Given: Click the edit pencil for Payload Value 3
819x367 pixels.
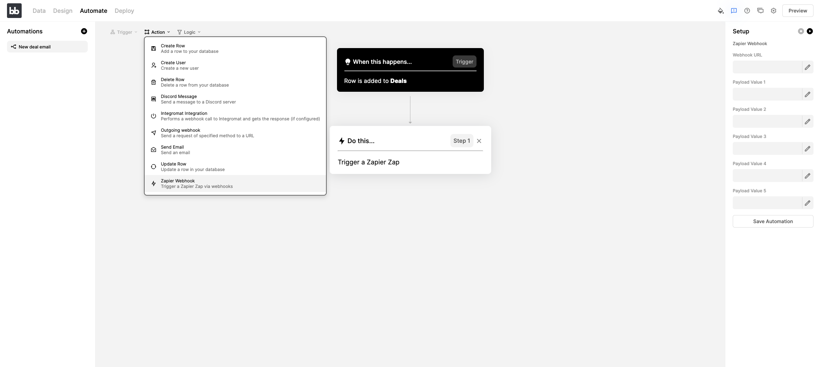Looking at the screenshot, I should (x=808, y=149).
